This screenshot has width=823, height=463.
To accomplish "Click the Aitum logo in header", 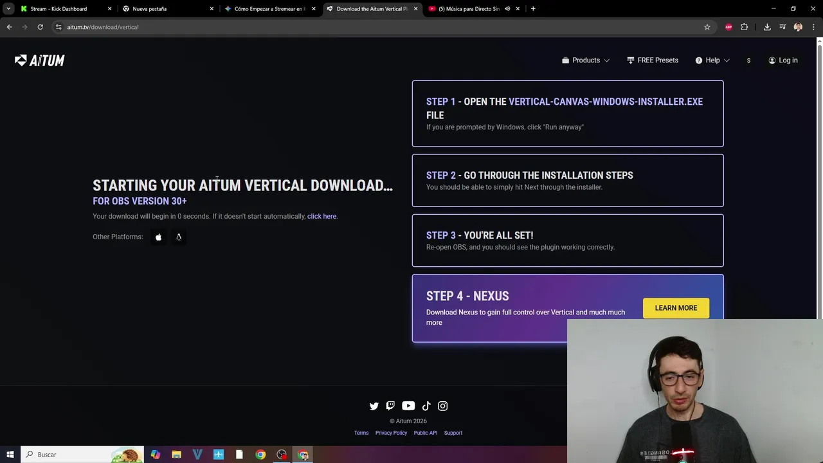I will click(x=40, y=60).
